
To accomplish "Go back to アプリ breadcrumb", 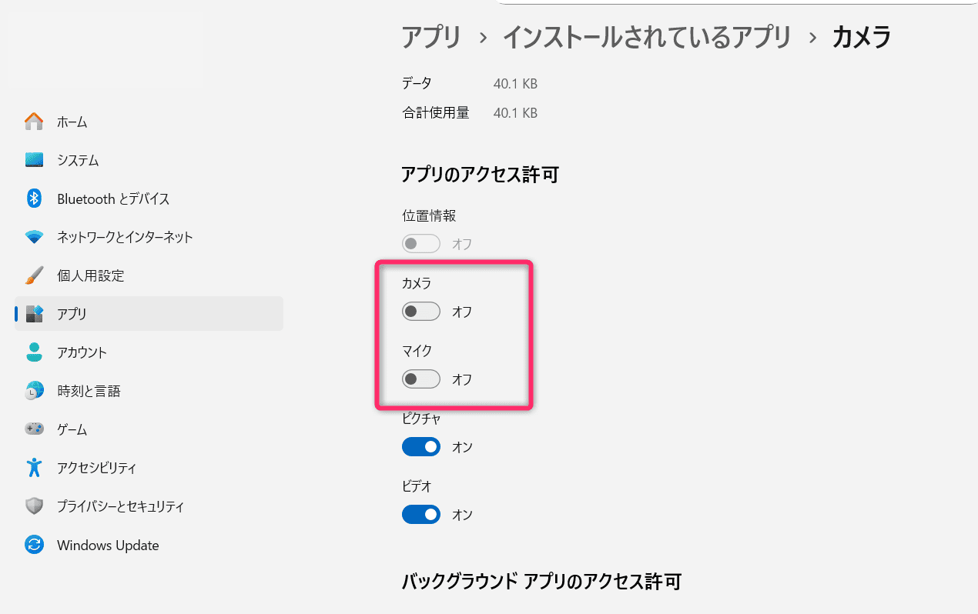I will pos(431,37).
